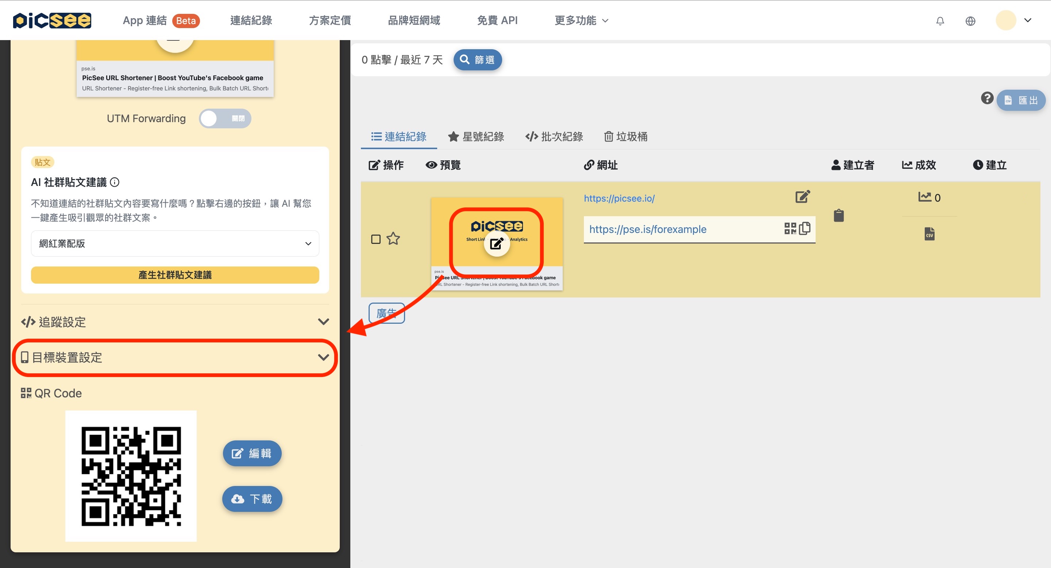Click the QR Code 下載 button
Image resolution: width=1051 pixels, height=568 pixels.
click(252, 499)
